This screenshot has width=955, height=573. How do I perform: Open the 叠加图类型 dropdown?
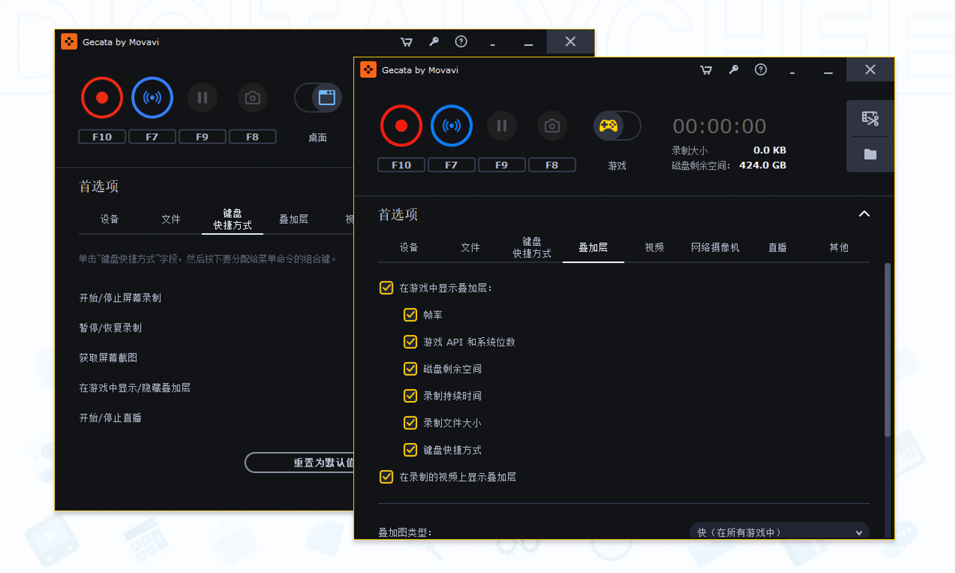coord(779,532)
